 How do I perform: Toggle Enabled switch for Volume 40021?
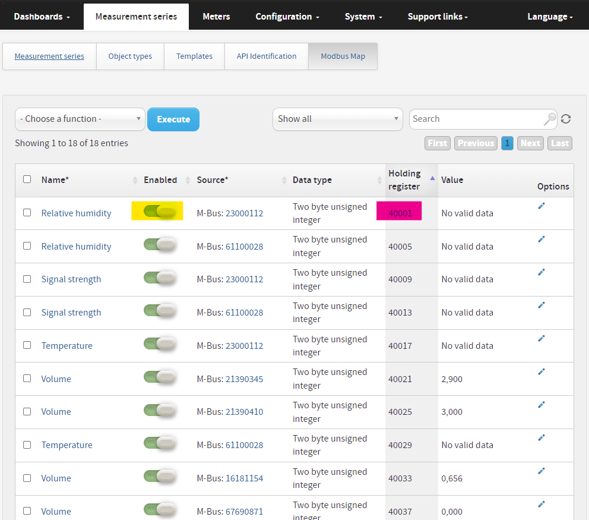click(x=160, y=377)
